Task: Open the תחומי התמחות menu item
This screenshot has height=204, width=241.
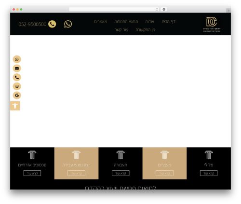Action: (126, 22)
